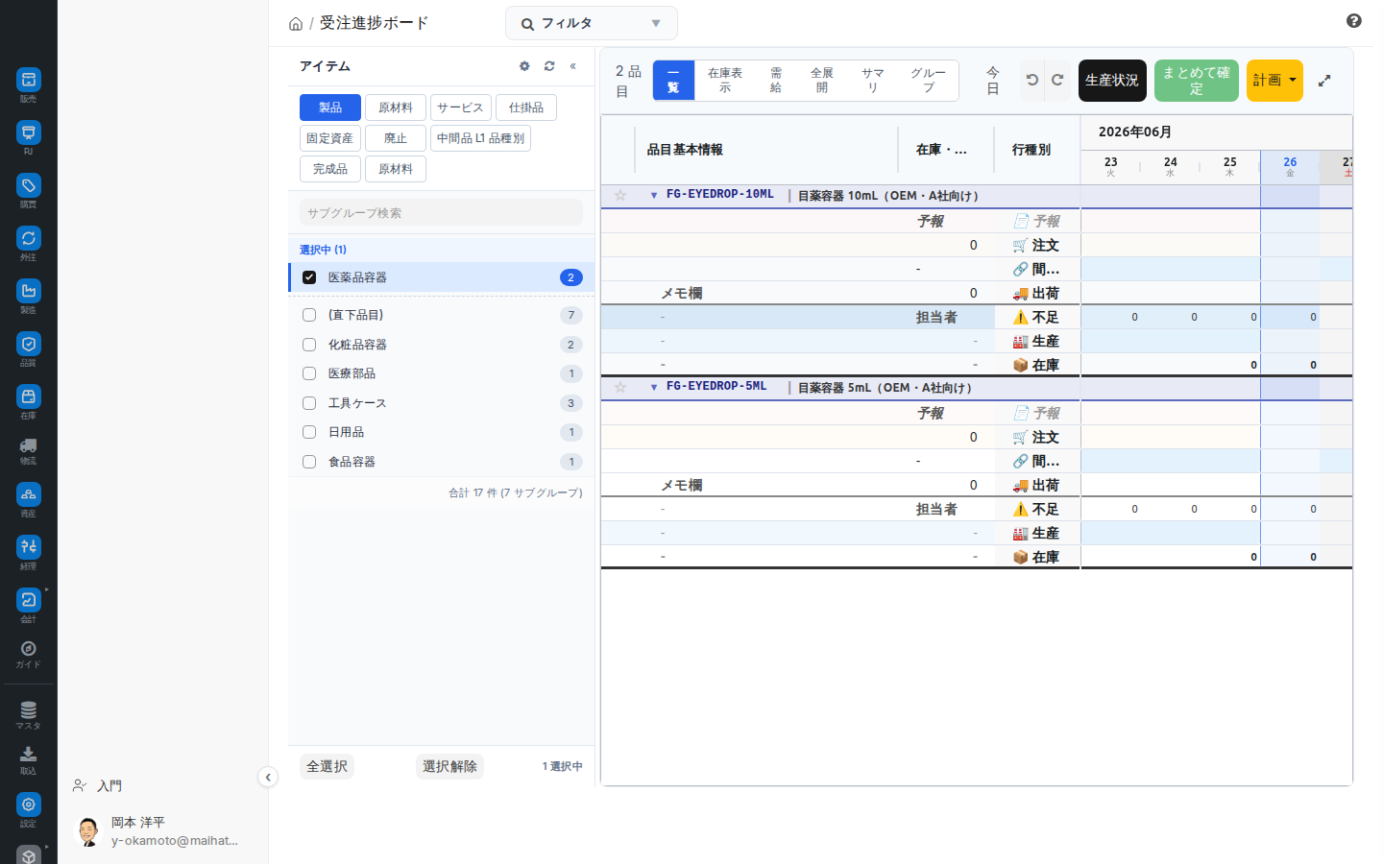Redo the last board change
Image resolution: width=1383 pixels, height=864 pixels.
[x=1057, y=80]
